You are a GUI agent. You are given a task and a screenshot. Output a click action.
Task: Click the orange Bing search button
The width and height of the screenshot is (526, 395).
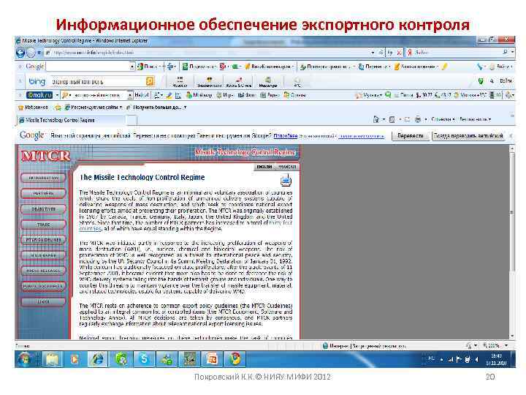[150, 81]
